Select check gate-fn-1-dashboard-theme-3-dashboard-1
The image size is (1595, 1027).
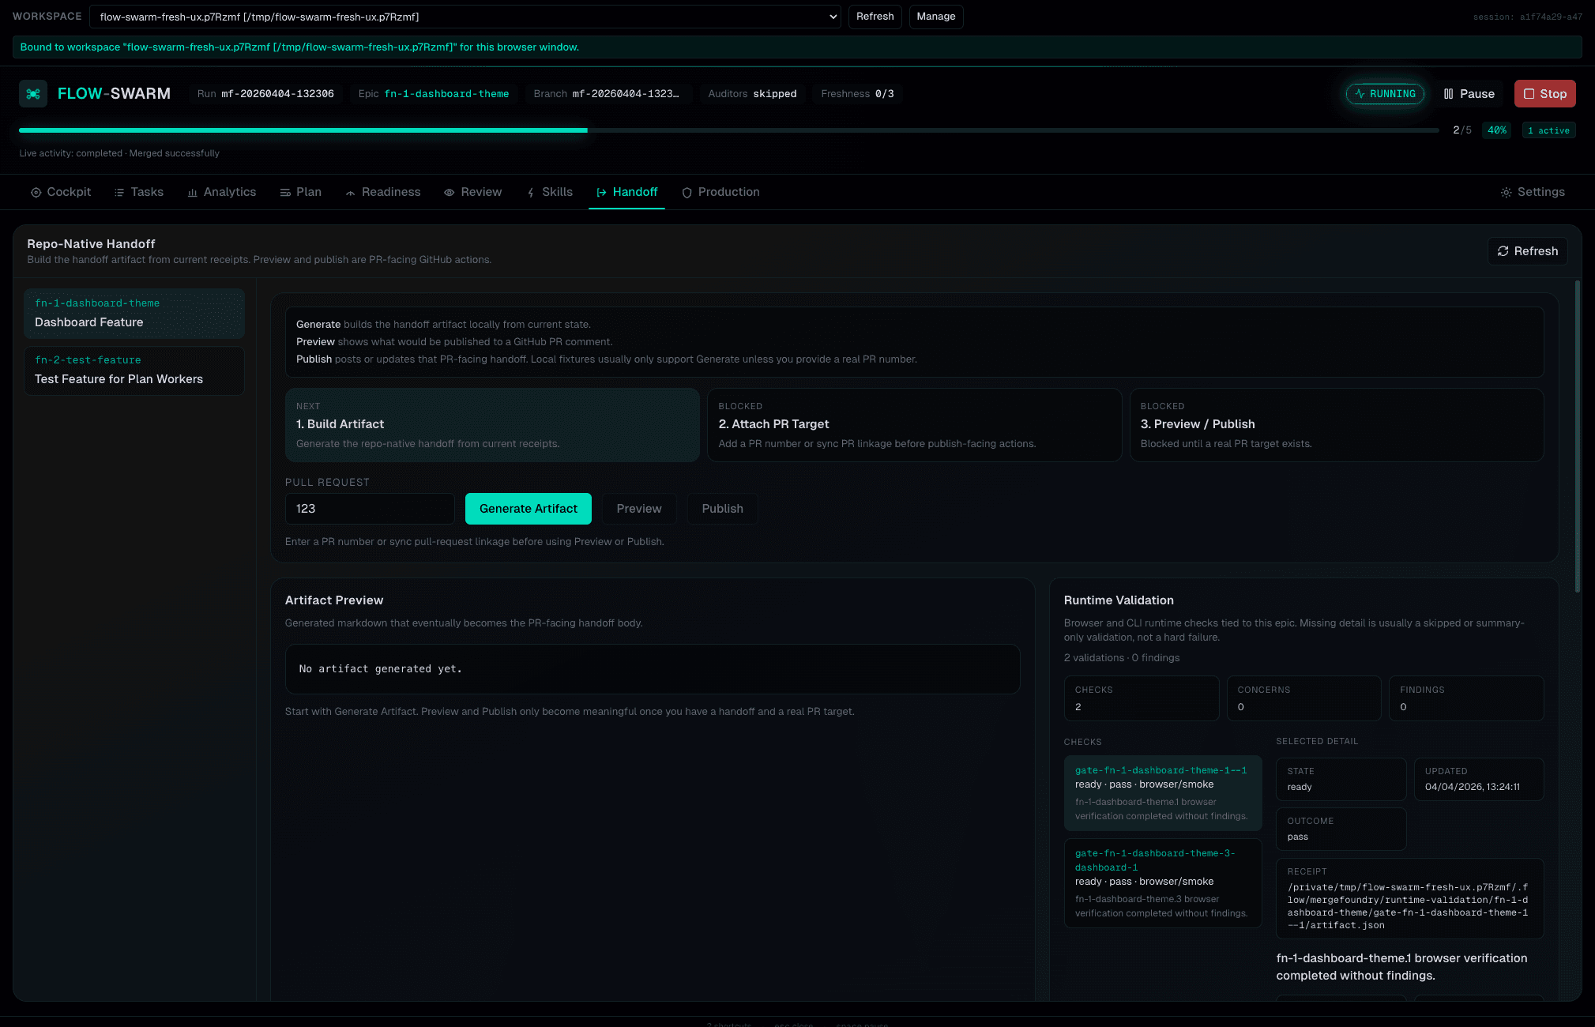(1162, 883)
